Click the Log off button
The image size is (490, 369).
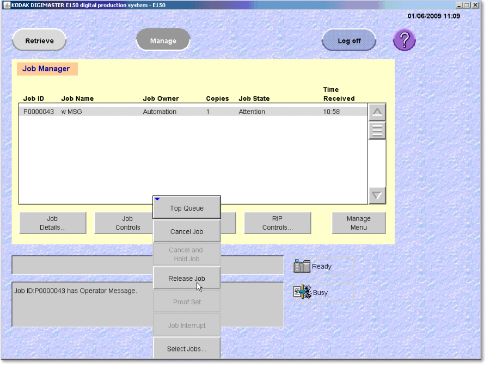[x=349, y=41]
